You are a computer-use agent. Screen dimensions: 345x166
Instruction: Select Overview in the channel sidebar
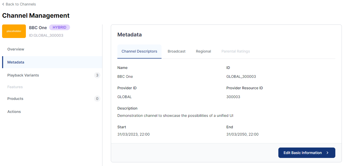[x=16, y=49]
